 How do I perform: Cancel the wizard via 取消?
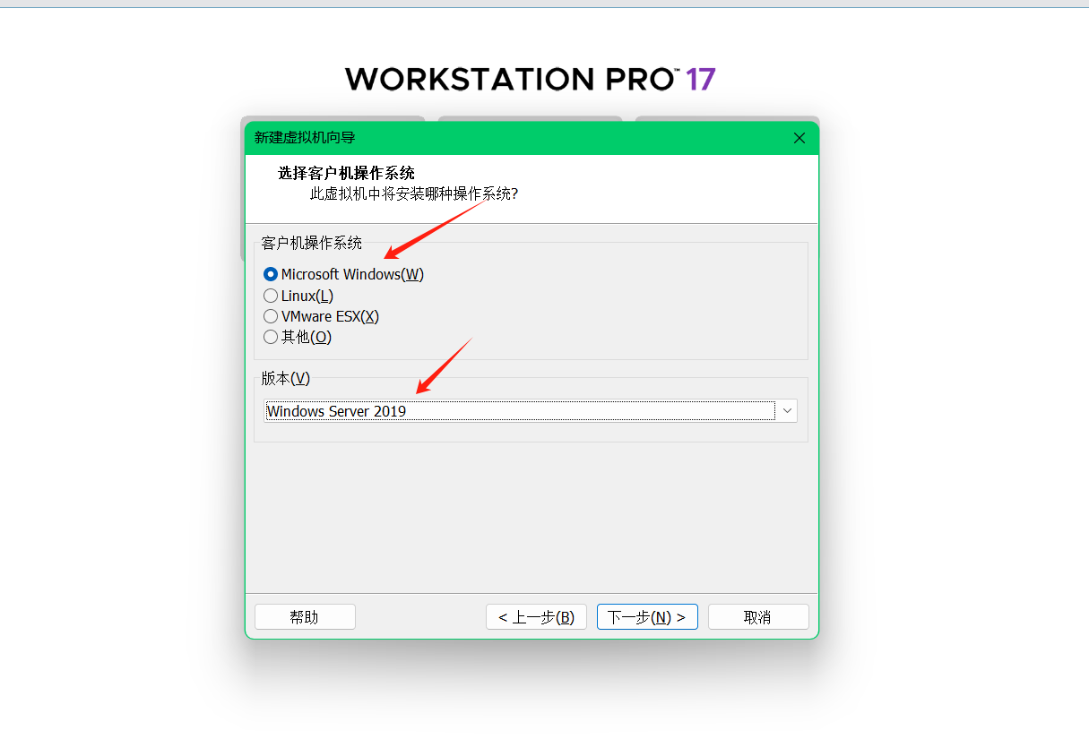tap(758, 617)
